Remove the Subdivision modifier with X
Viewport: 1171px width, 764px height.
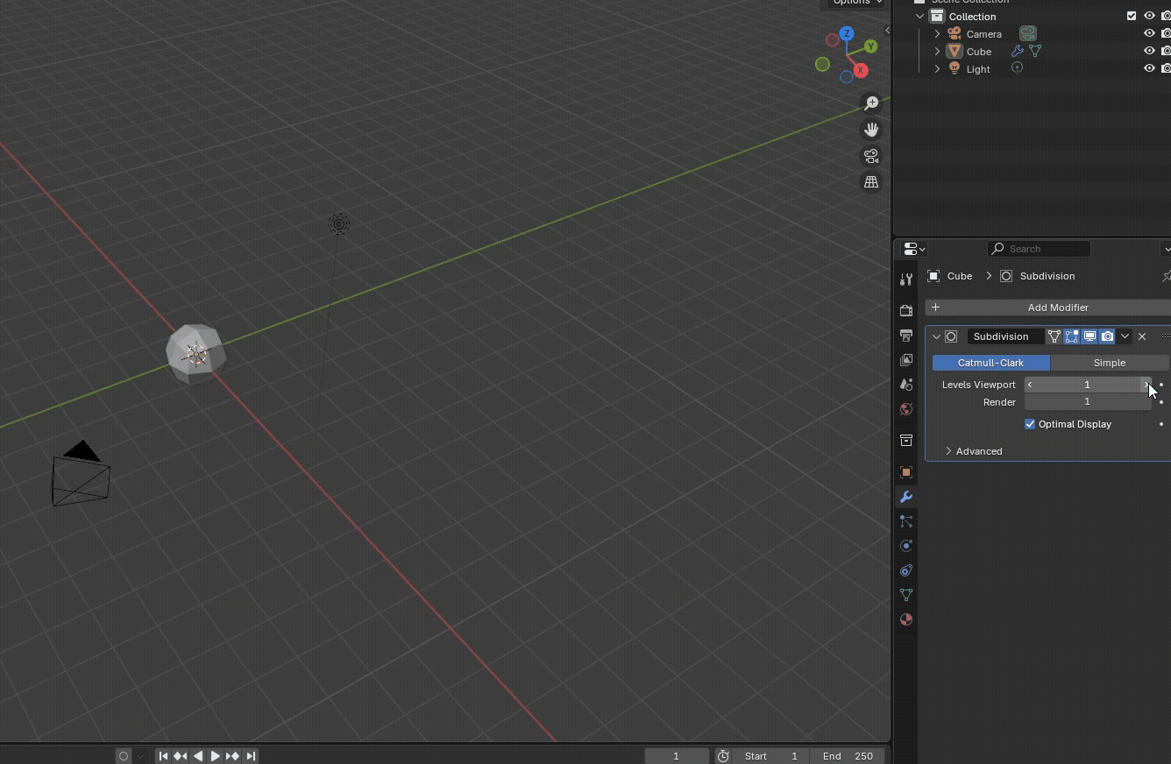tap(1142, 336)
